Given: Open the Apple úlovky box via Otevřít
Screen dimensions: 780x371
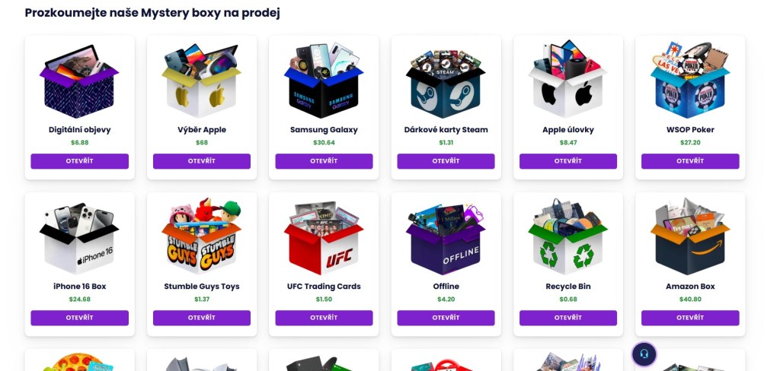Looking at the screenshot, I should tap(568, 161).
